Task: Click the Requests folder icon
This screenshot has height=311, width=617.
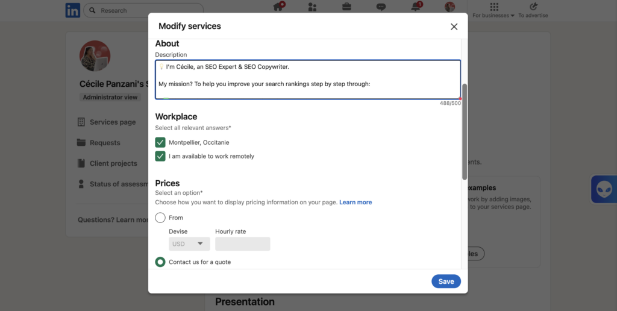Action: pos(81,142)
